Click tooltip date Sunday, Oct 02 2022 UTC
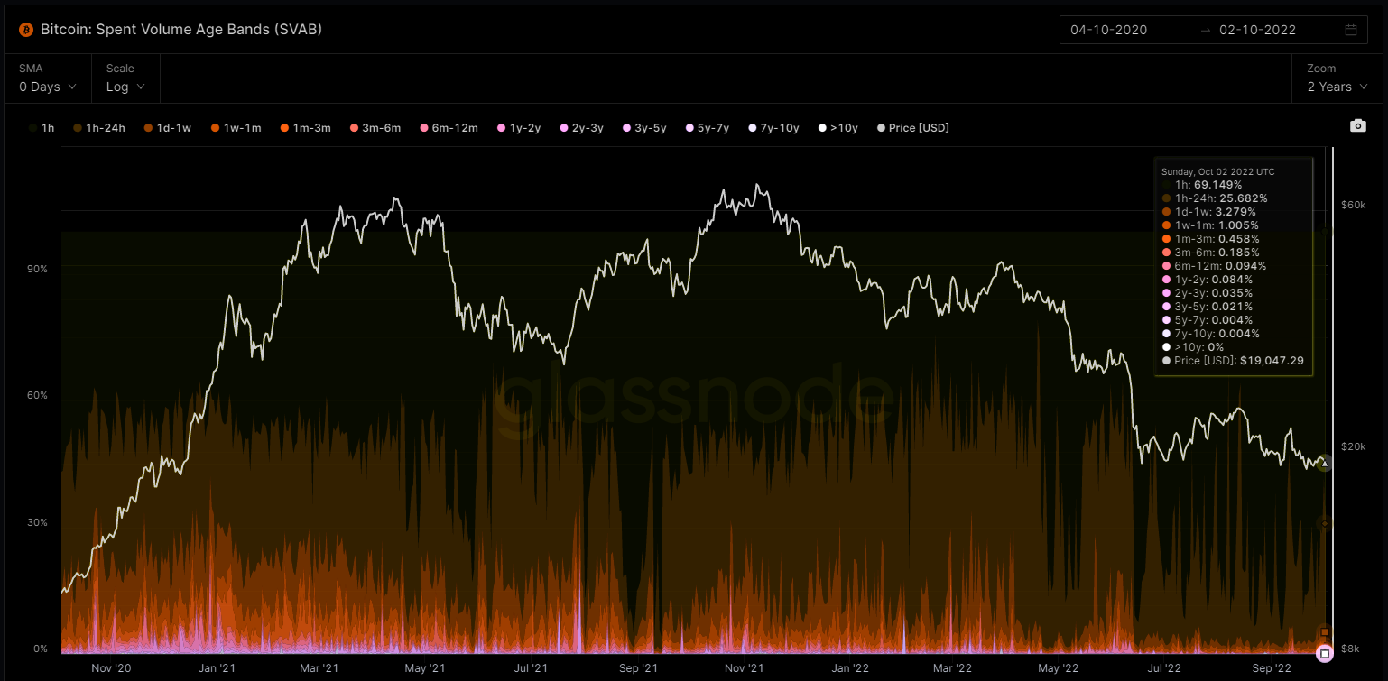 (x=1218, y=171)
